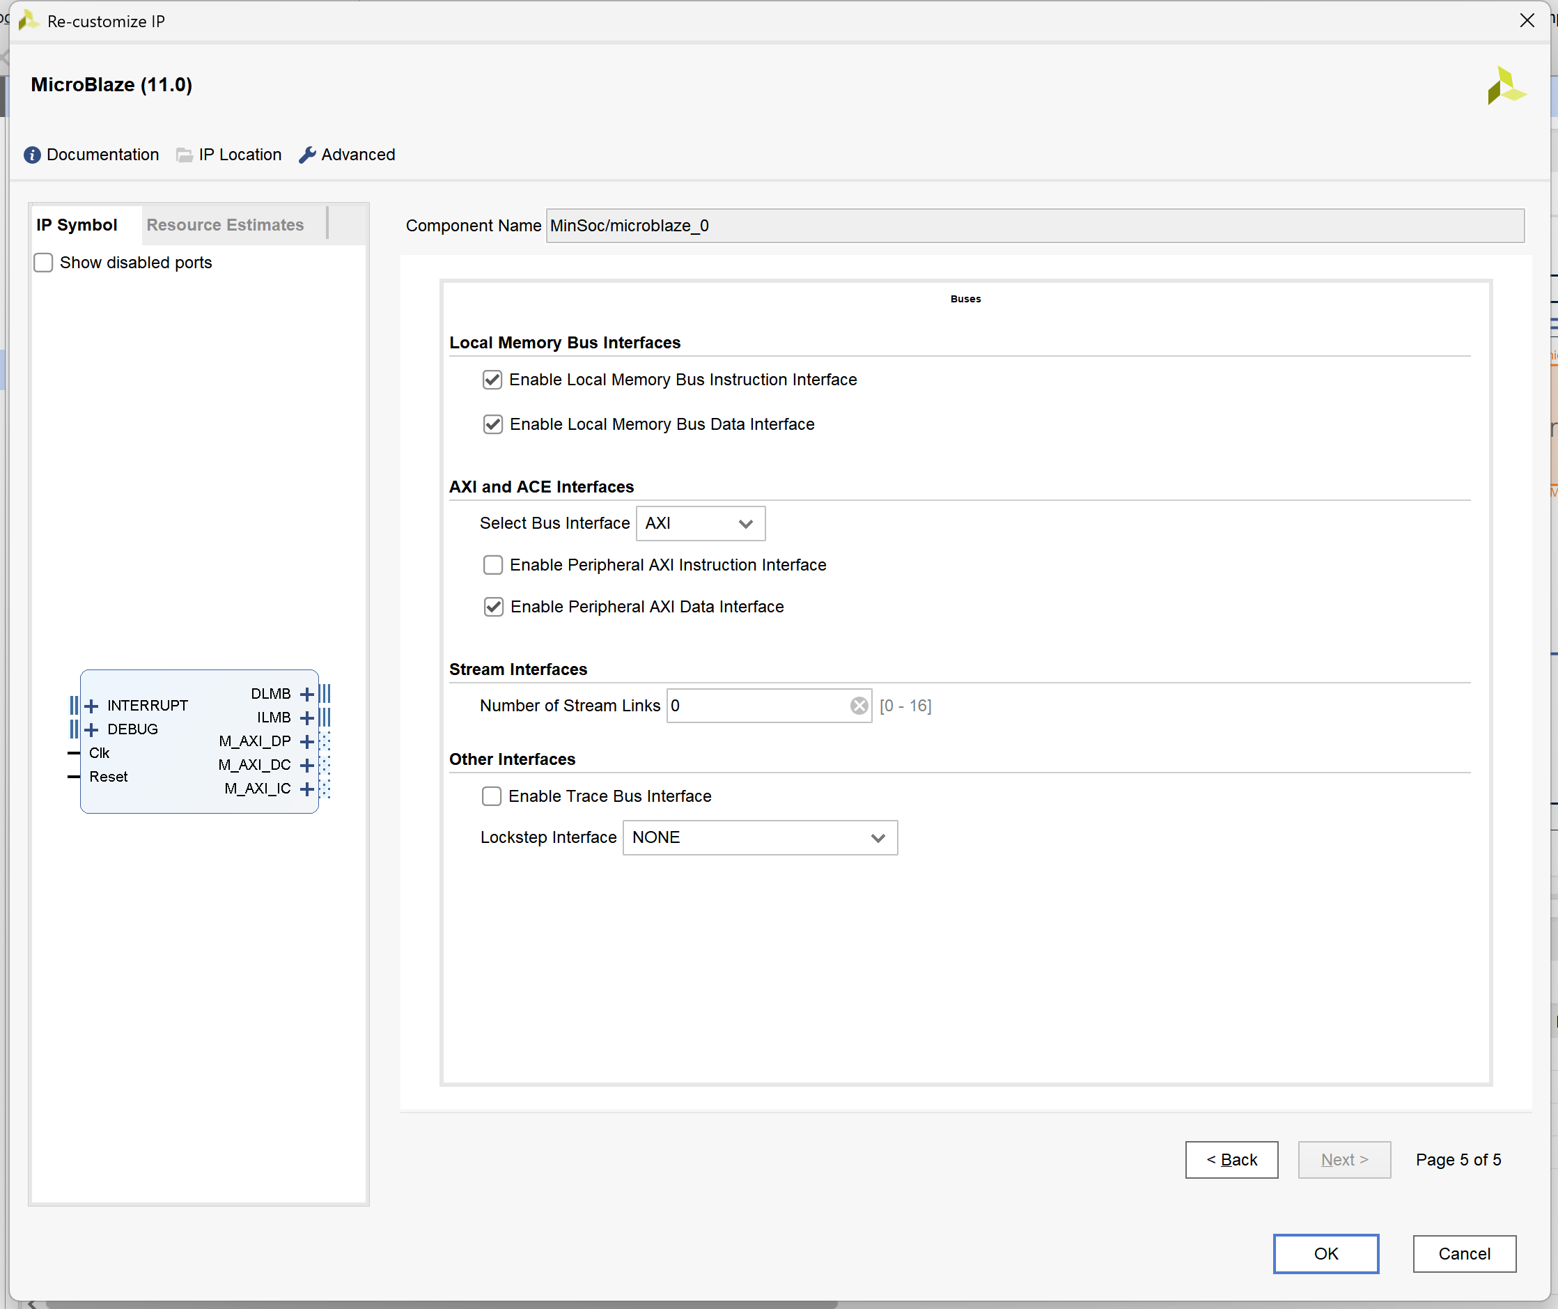Screen dimensions: 1558x1309
Task: Toggle Enable Peripheral AXI Data Interface
Action: (x=493, y=607)
